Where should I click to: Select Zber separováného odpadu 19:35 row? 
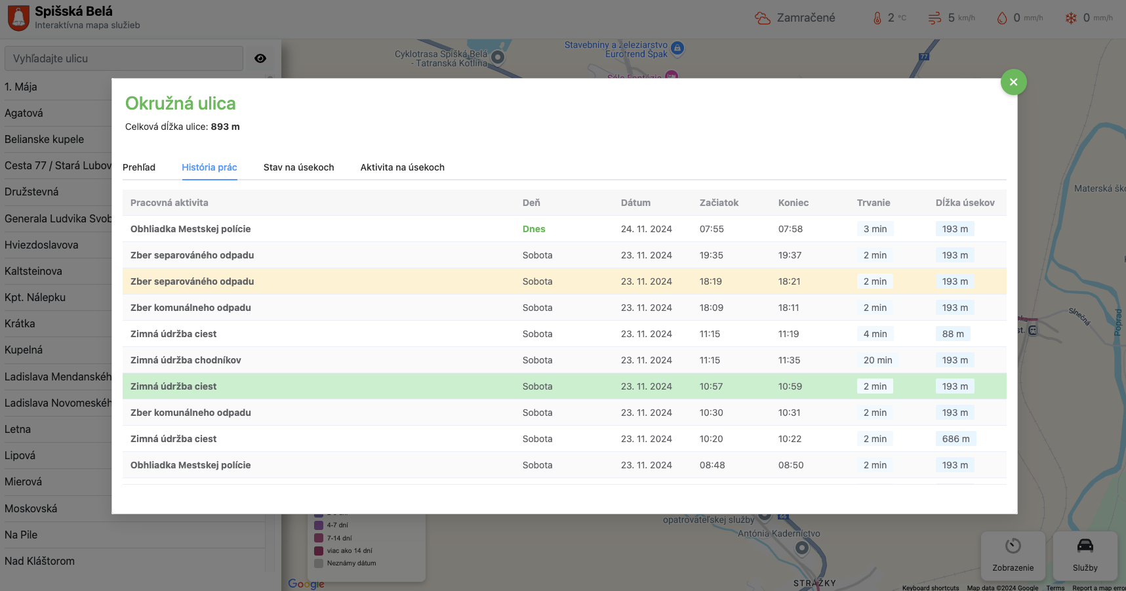click(565, 255)
